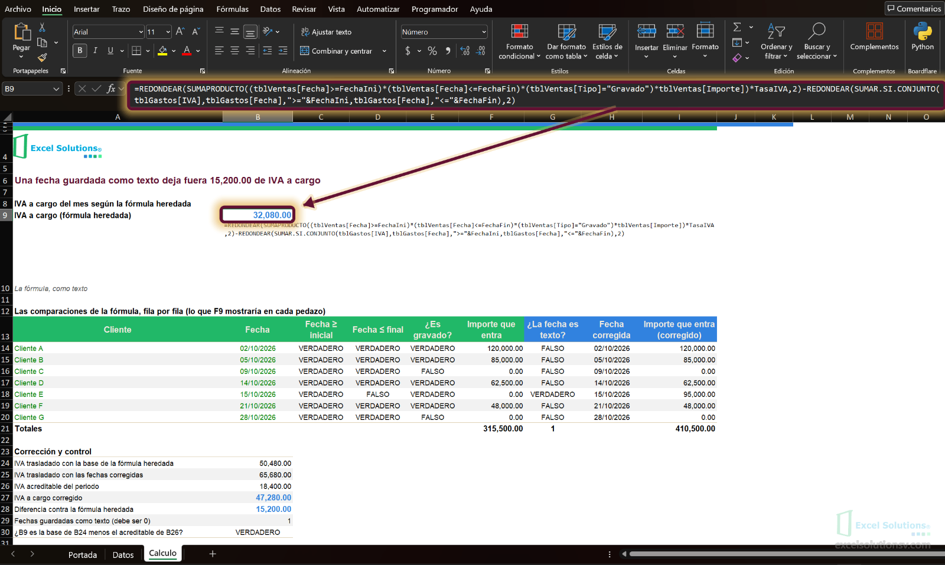
Task: Click the Format Painter brush icon
Action: [42, 57]
